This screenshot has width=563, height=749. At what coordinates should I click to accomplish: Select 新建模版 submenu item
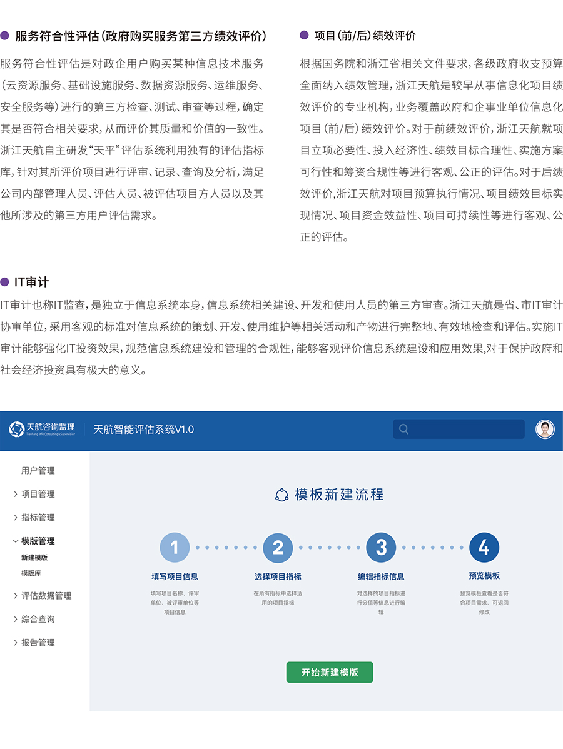click(x=34, y=557)
